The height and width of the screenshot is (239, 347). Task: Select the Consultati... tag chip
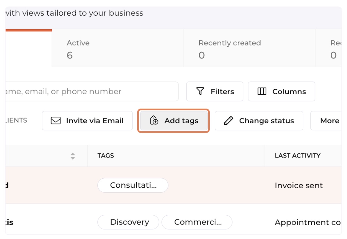coord(133,185)
